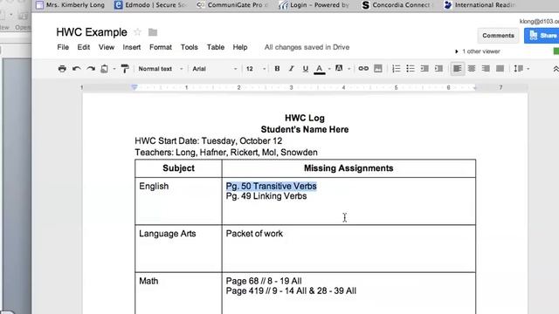Viewport: 559px width, 314px height.
Task: Switch to Concordia Connect tab
Action: 397,5
